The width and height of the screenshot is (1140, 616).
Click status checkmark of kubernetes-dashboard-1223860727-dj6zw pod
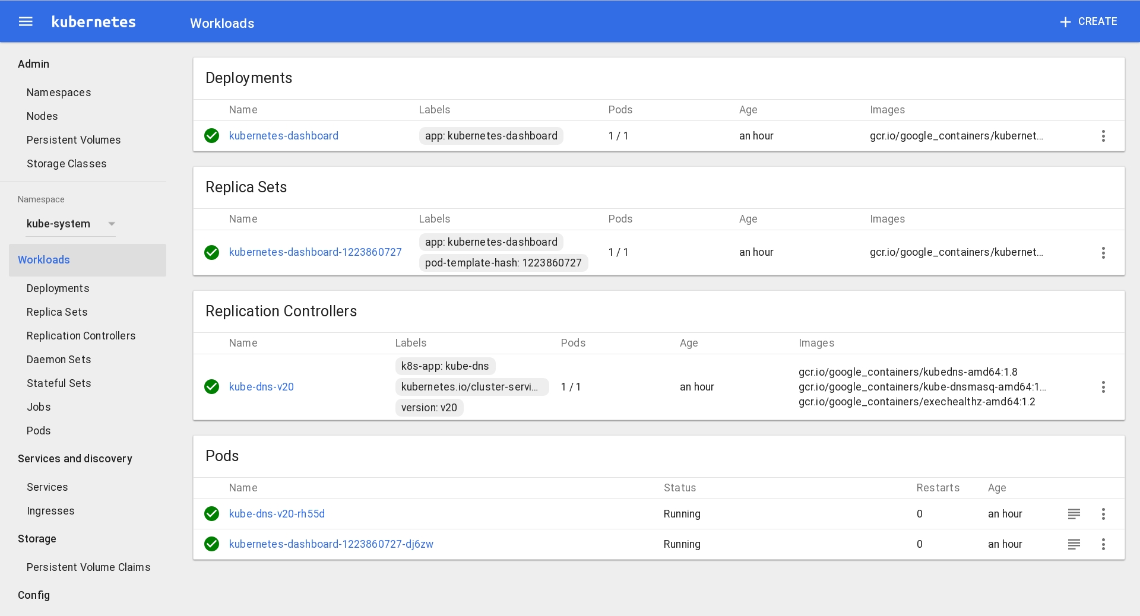(212, 544)
